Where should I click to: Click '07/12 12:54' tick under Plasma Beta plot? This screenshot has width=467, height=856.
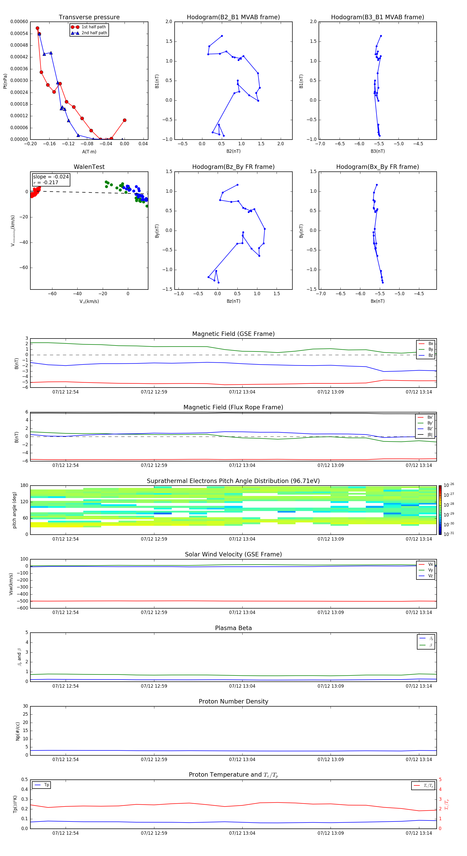click(65, 686)
